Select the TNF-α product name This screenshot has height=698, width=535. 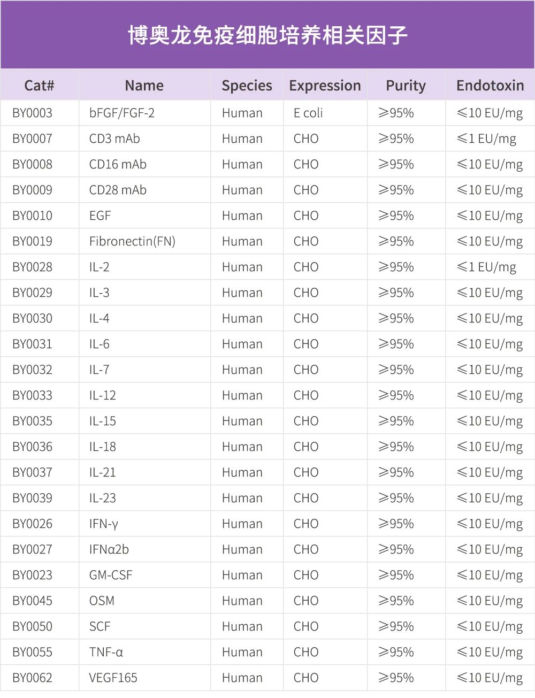click(x=106, y=652)
